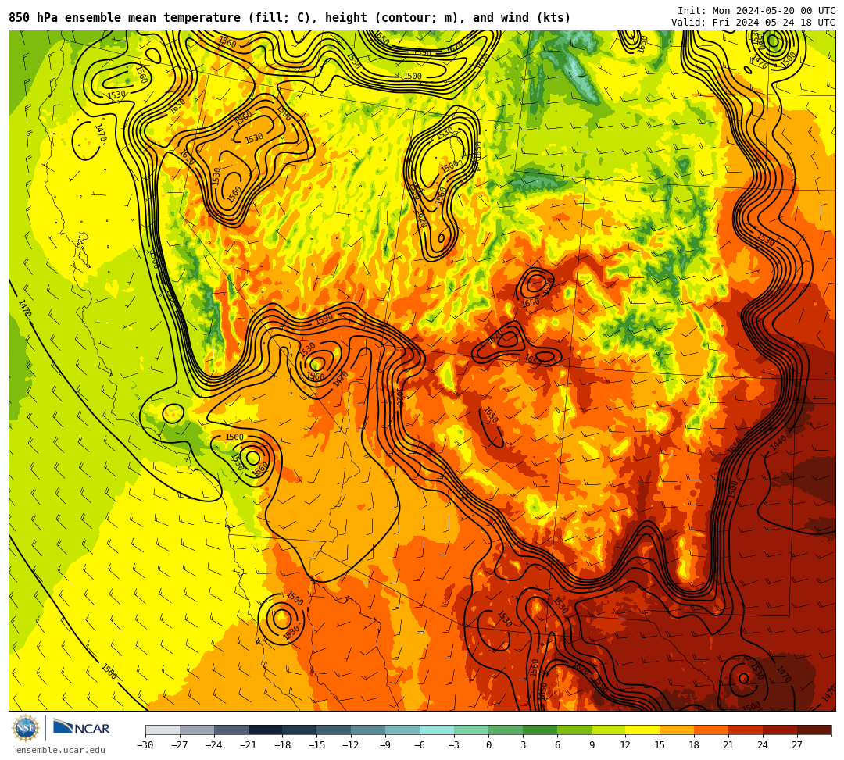The width and height of the screenshot is (844, 760).
Task: Click the Init: Mon 2024-05-20 00 UTC line
Action: [756, 11]
